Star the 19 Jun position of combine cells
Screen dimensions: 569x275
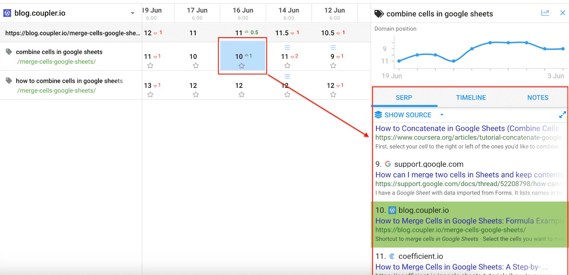click(x=150, y=65)
